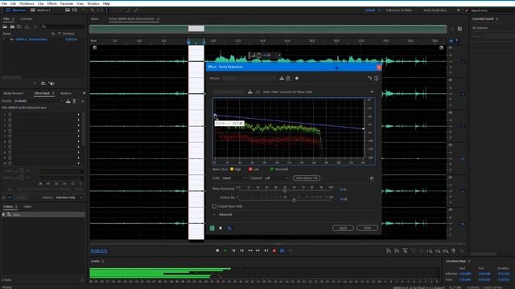Open the Multitrack menu
Viewport: 515px width, 289px height.
click(27, 3)
